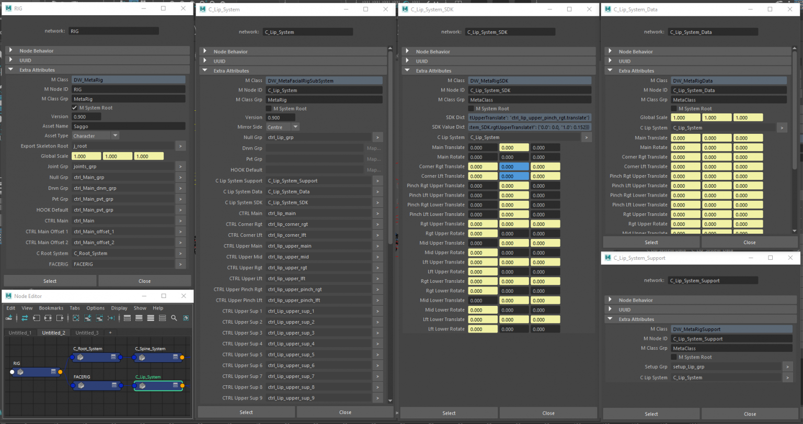The image size is (803, 424).
Task: Click the arrow button beside Export Skeleton Root
Action: pos(180,146)
